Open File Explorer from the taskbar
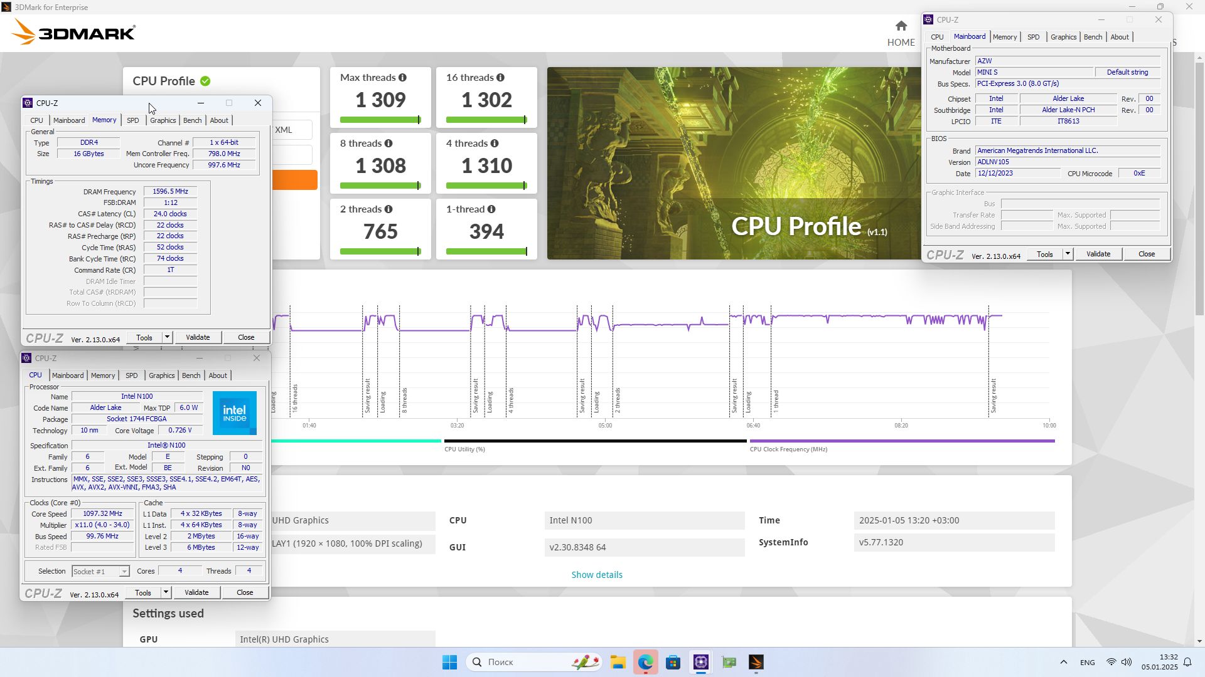Screen dimensions: 1205x677 click(618, 662)
